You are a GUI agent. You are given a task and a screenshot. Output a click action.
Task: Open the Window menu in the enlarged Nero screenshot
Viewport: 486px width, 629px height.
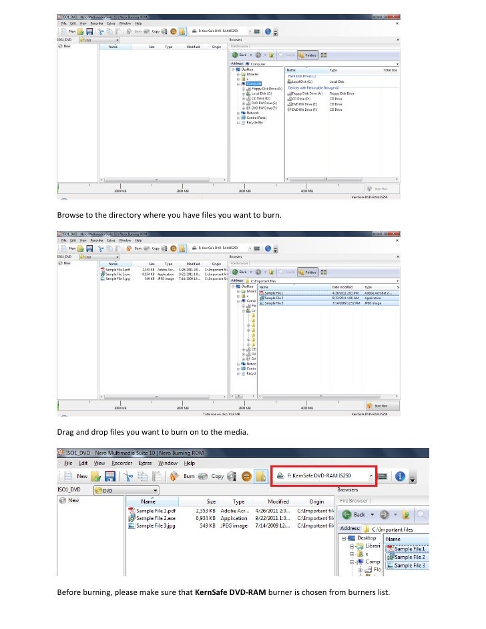click(x=168, y=463)
